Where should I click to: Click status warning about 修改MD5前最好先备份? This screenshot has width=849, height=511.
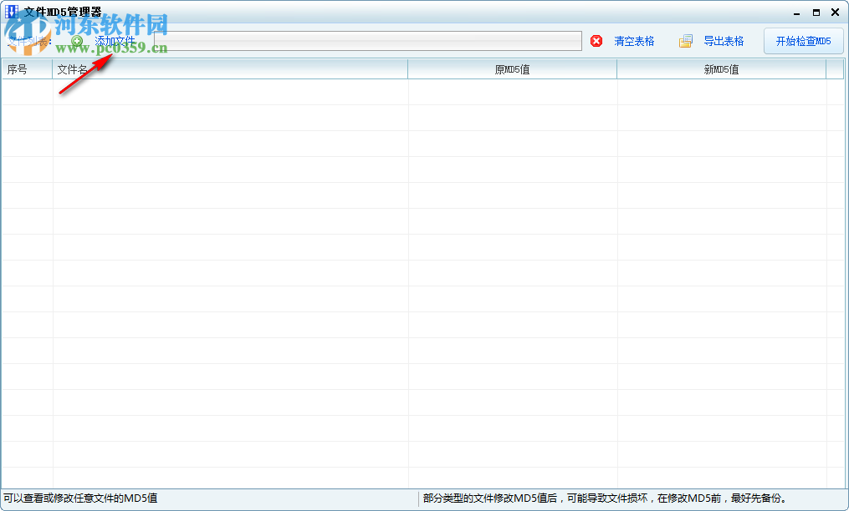605,498
